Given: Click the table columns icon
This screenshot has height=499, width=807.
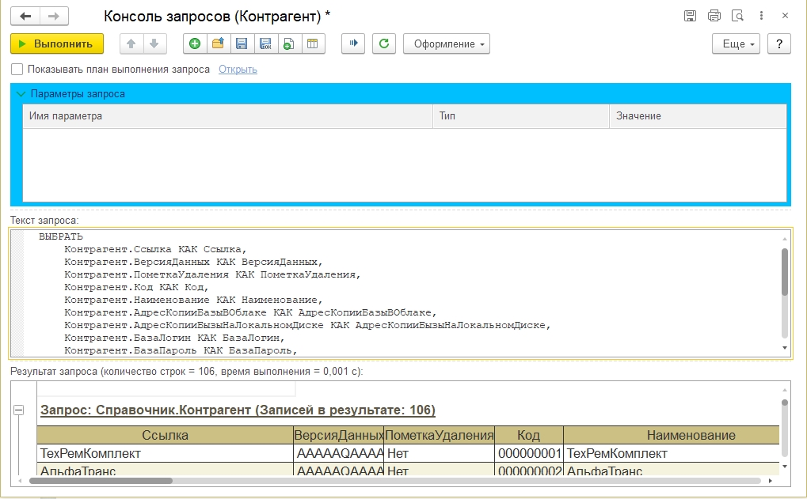Looking at the screenshot, I should tap(312, 43).
